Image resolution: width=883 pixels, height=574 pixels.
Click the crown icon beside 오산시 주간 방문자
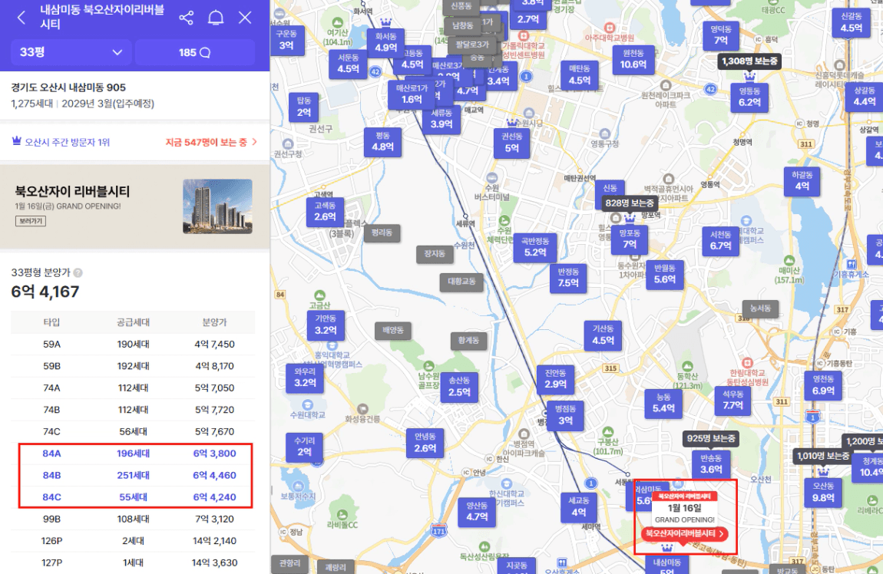click(x=16, y=142)
